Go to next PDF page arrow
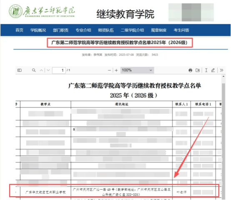Screen dimensions: 231x200 pos(48,70)
